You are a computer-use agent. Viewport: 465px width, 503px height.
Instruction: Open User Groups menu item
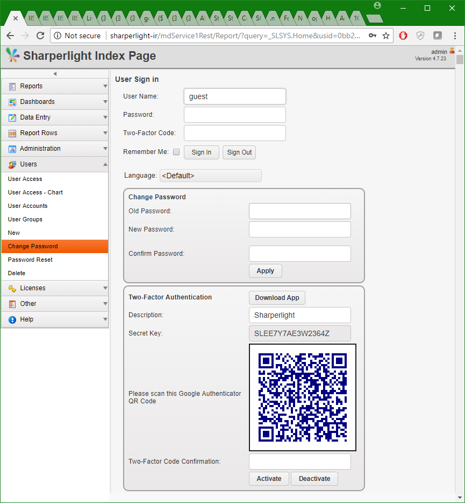(x=55, y=219)
